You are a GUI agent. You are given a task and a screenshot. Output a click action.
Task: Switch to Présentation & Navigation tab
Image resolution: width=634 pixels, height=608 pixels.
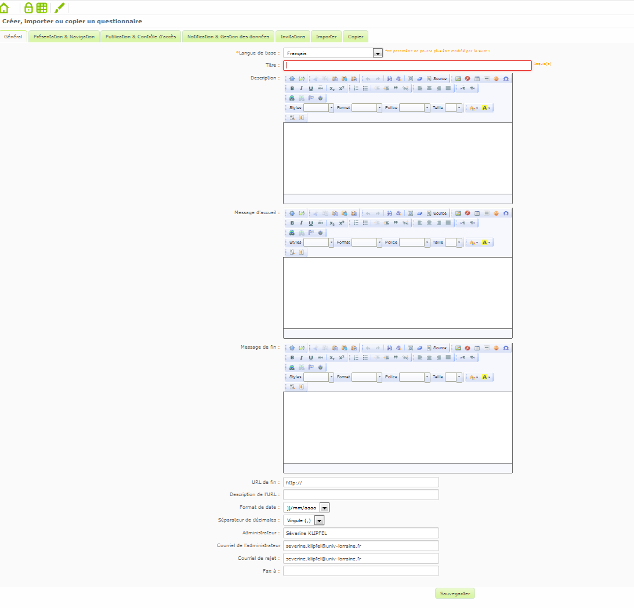[64, 37]
